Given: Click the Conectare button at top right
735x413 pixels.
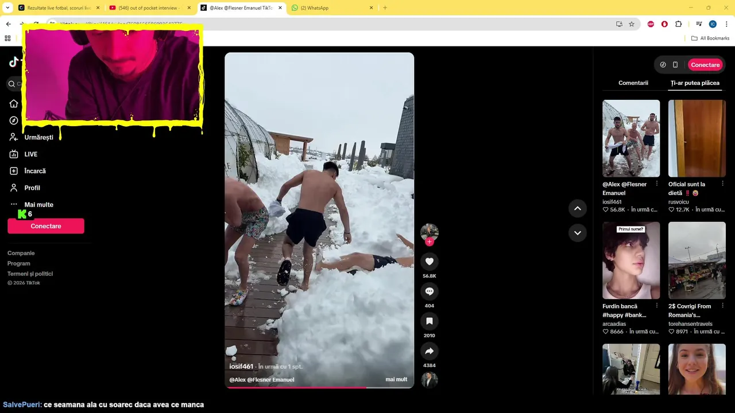Looking at the screenshot, I should tap(705, 65).
